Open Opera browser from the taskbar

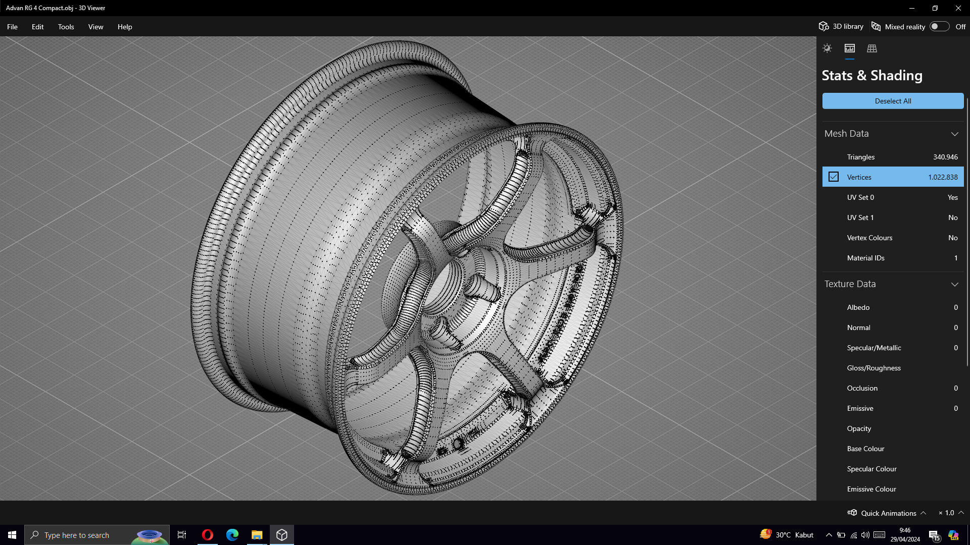[x=207, y=535]
